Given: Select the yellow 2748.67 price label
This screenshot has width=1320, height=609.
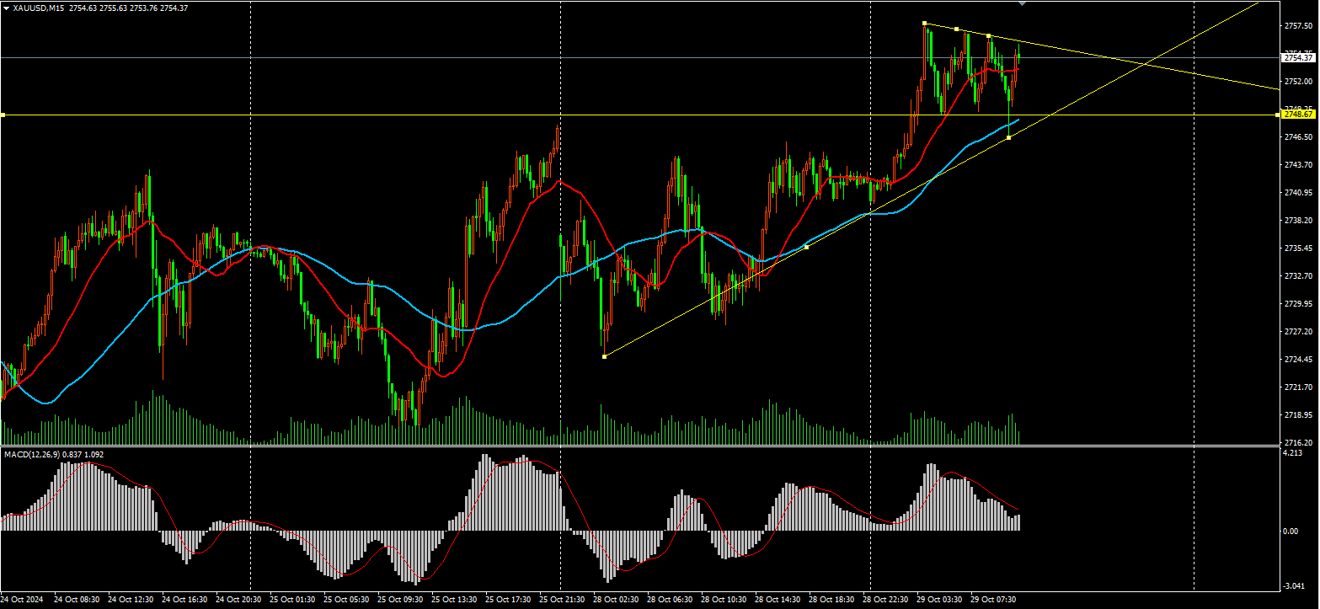Looking at the screenshot, I should (x=1298, y=115).
